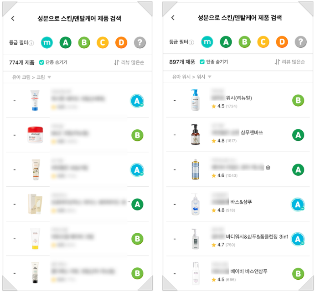
Task: Toggle 단종 숨기기 checkbox for 897 products
Action: 201,62
